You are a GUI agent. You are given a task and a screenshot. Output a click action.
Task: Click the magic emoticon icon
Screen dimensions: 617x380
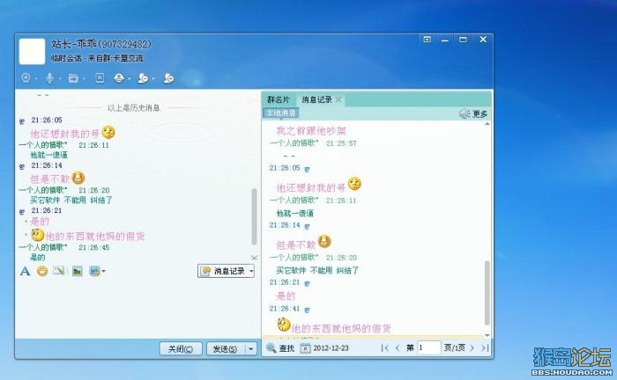tap(59, 270)
